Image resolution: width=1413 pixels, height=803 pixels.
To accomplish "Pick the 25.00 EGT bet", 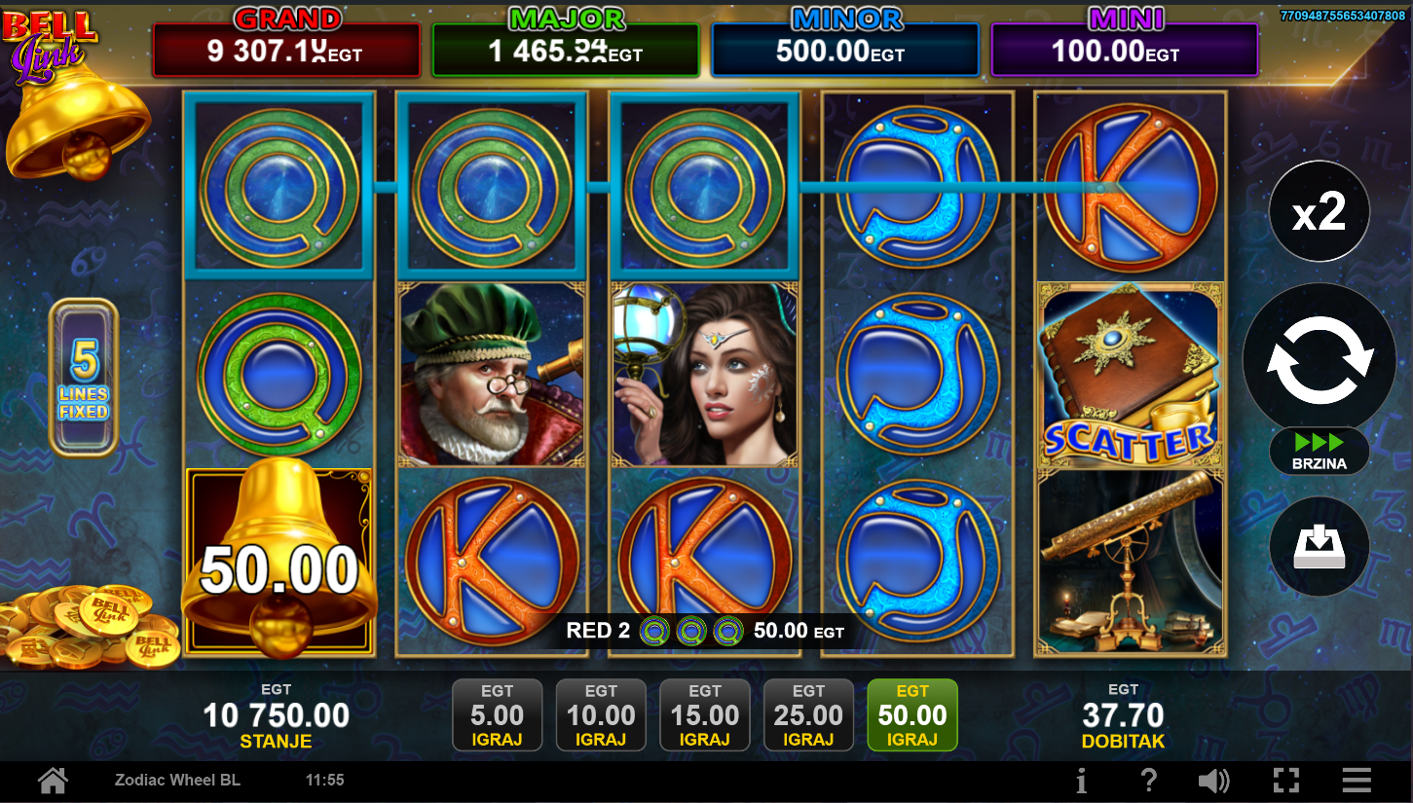I will point(808,715).
